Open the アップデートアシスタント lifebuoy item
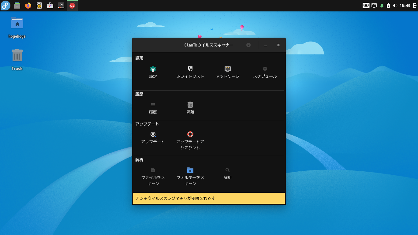The width and height of the screenshot is (418, 235). [190, 141]
